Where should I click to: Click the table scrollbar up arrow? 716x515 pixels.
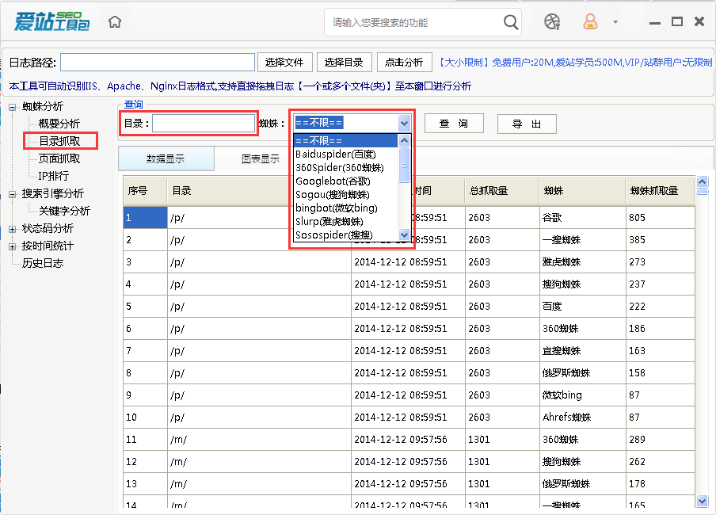click(x=702, y=181)
